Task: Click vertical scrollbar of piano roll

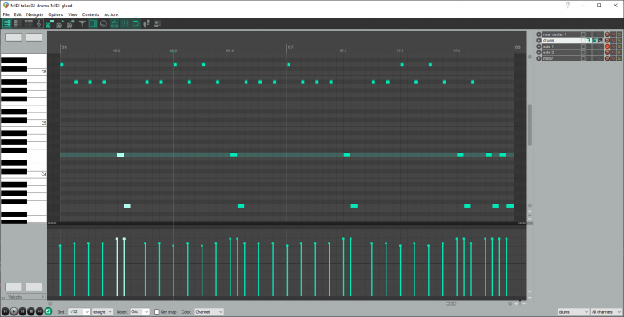Action: pos(530,125)
